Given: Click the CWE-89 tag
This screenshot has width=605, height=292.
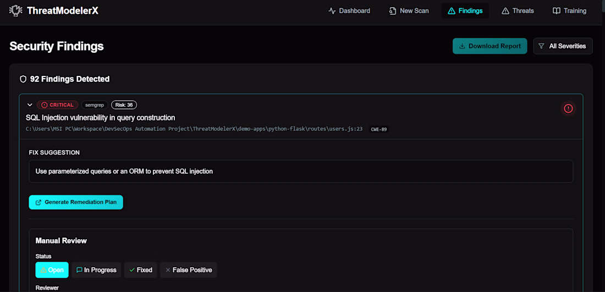Looking at the screenshot, I should (x=378, y=129).
